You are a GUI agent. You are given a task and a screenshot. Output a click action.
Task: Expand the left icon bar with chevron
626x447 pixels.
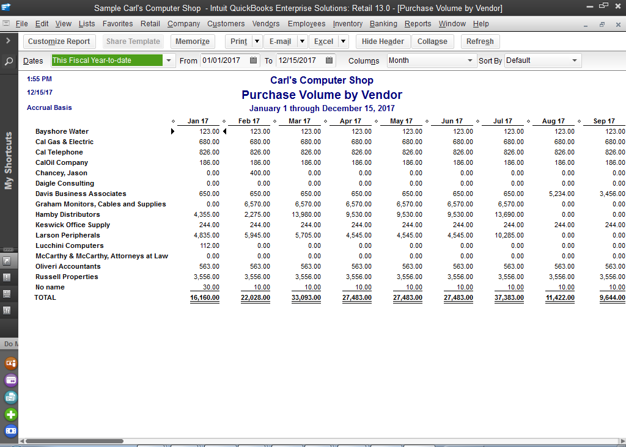8,41
